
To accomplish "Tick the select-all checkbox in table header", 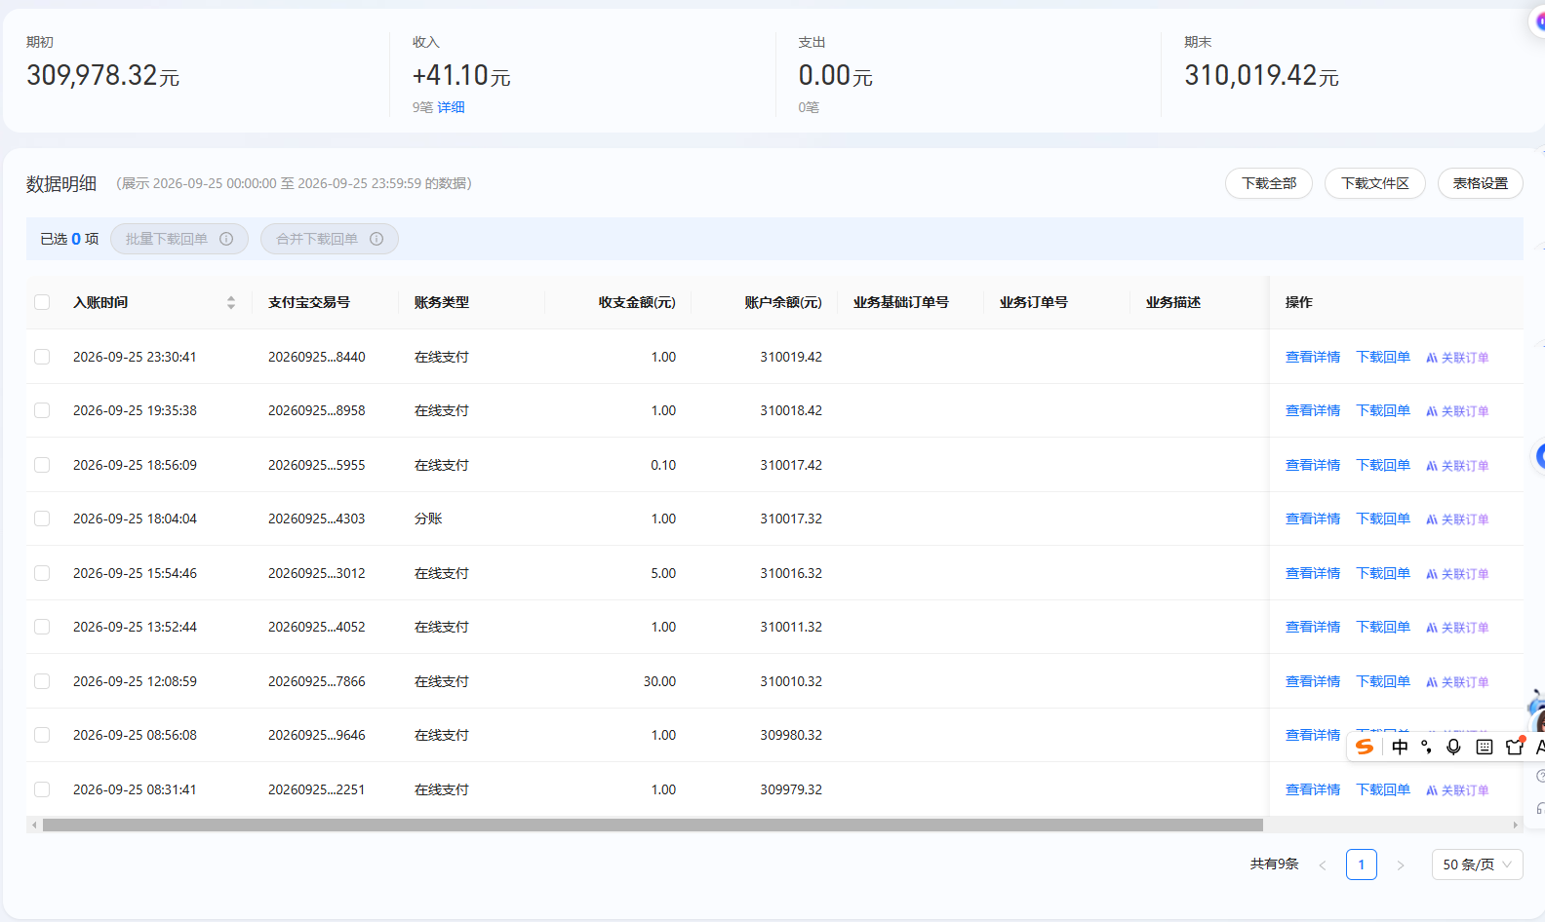I will (x=42, y=302).
